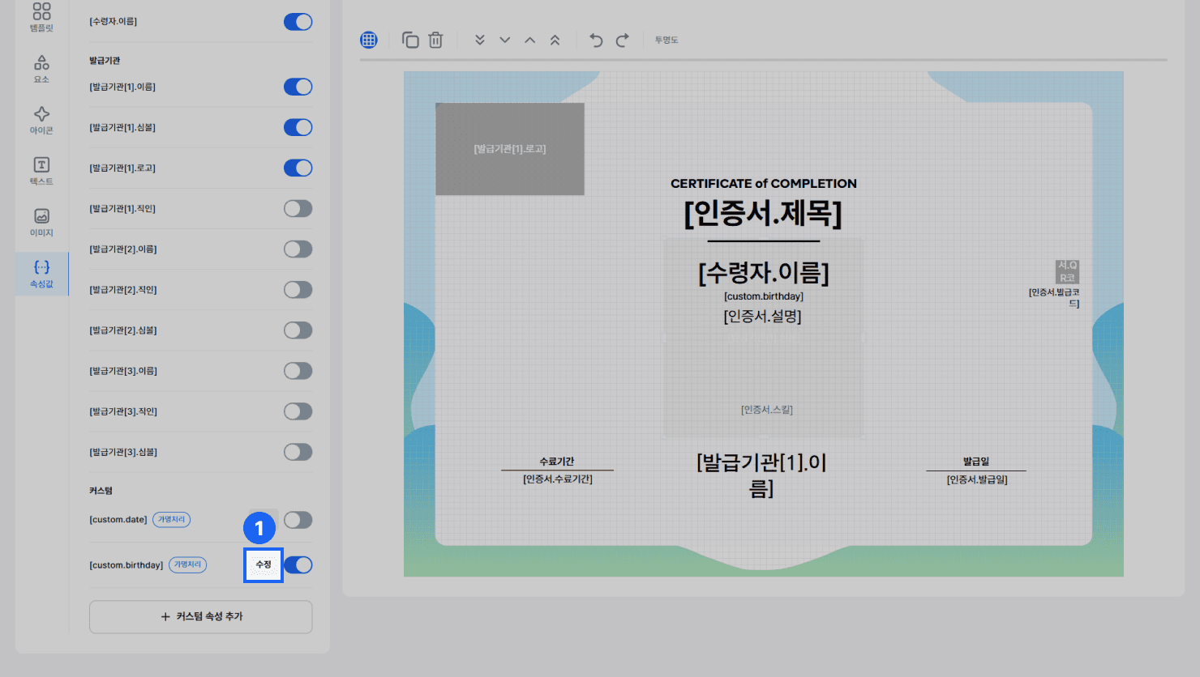Open the 템플릿 sidebar panel
This screenshot has width=1200, height=677.
tap(41, 17)
